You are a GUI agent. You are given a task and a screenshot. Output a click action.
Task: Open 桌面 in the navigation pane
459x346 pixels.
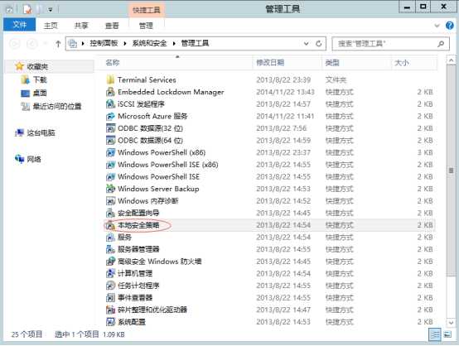(x=40, y=93)
